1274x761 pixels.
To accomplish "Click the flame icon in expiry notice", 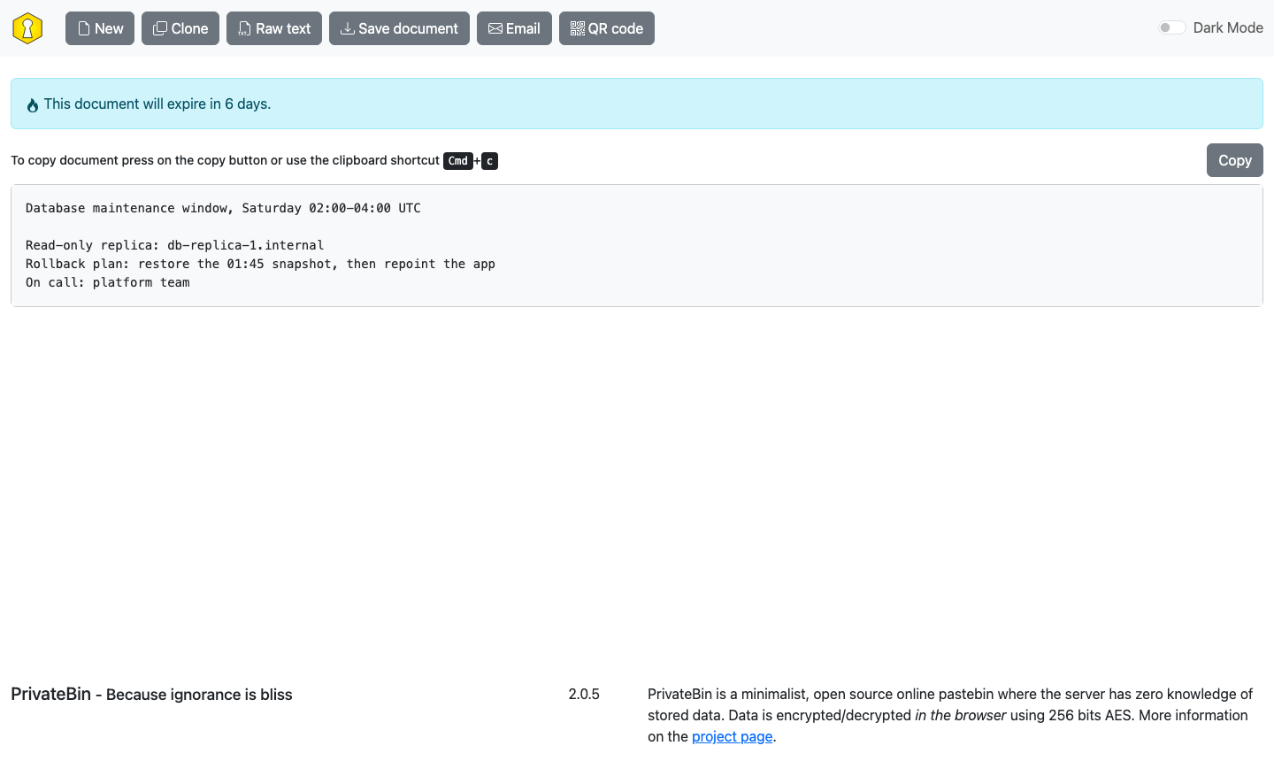I will pyautogui.click(x=33, y=105).
